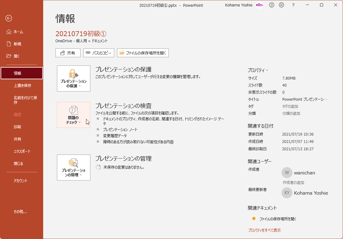
Task: Click 分類の追加 field
Action: [x=291, y=114]
